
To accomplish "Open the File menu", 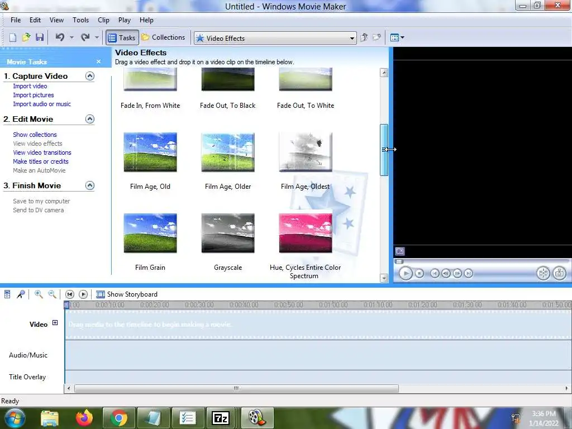I will (16, 20).
